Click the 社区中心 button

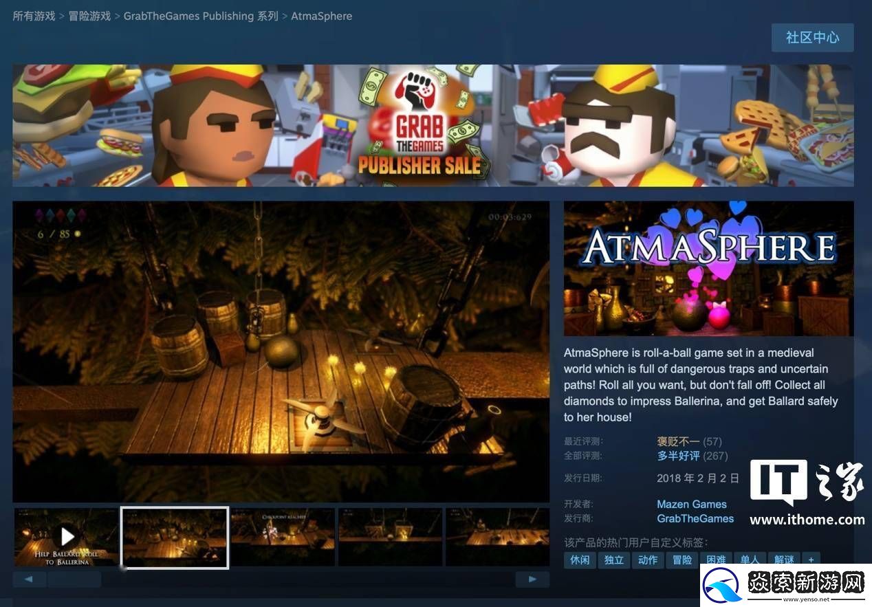tap(813, 38)
